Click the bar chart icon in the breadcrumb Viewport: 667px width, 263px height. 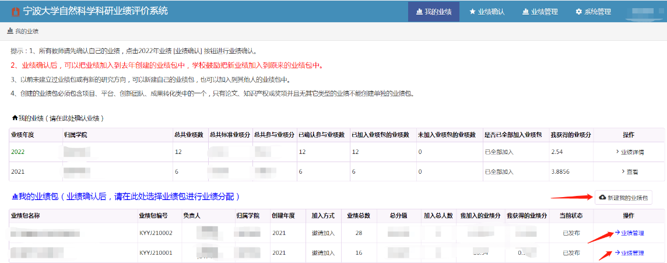tap(9, 31)
